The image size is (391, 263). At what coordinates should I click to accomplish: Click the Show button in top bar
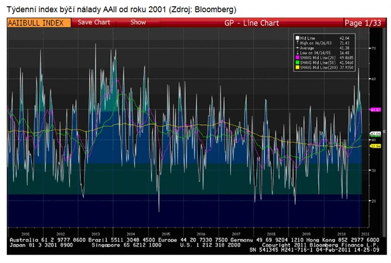click(138, 22)
